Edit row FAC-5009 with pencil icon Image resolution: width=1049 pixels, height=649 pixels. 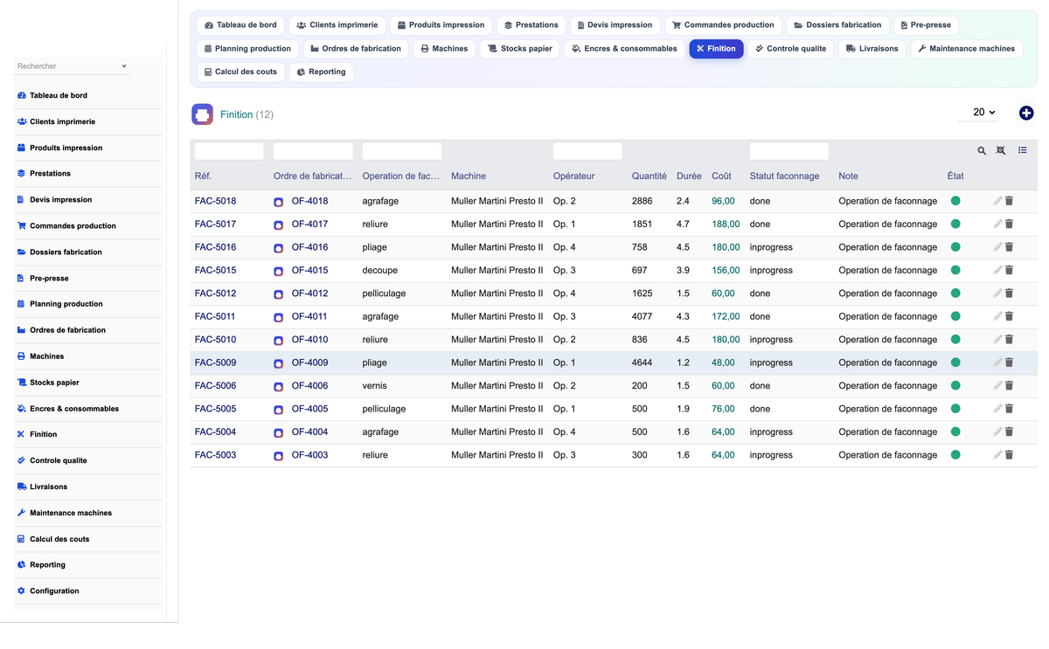coord(997,362)
